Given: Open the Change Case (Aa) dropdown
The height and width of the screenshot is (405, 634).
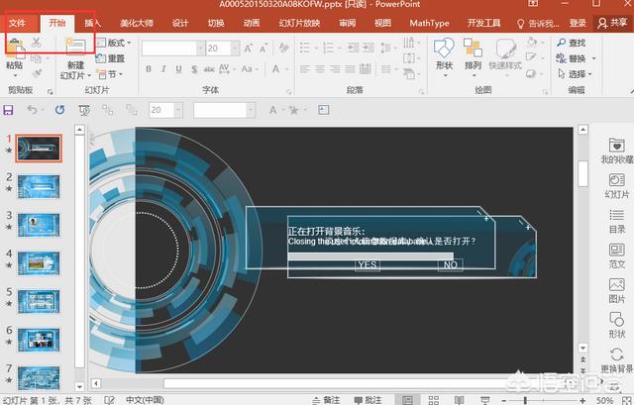Looking at the screenshot, I should (249, 69).
